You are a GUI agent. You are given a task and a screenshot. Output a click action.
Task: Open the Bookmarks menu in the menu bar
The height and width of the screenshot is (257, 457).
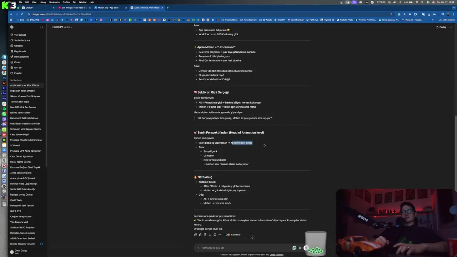(54, 2)
